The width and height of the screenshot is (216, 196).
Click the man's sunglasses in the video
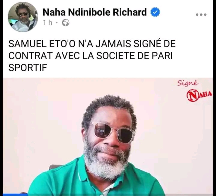point(113,132)
